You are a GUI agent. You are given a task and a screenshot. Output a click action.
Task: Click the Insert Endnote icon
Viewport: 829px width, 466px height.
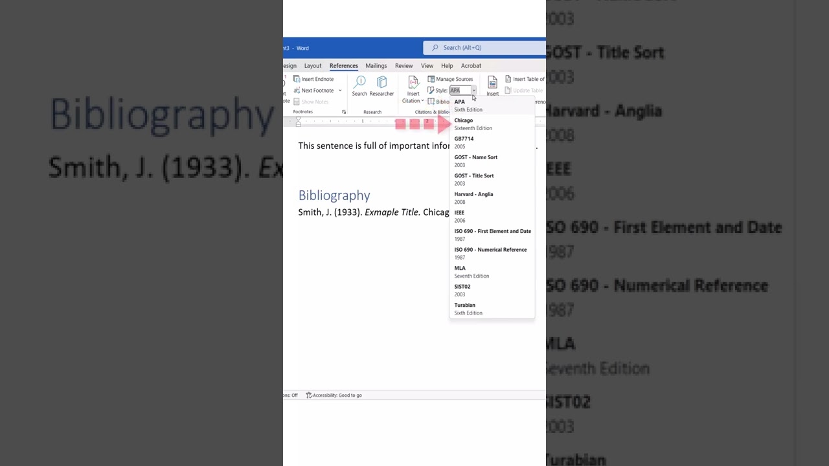pyautogui.click(x=297, y=79)
